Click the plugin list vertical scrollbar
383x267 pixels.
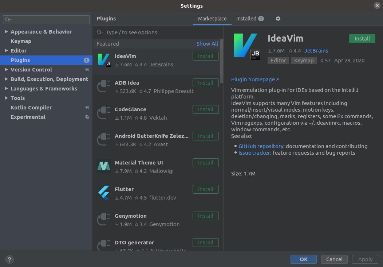pos(222,61)
